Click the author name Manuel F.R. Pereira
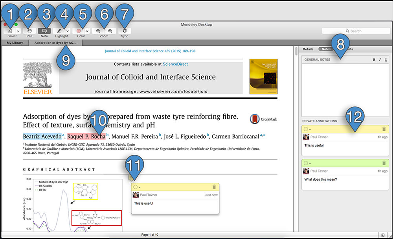The width and height of the screenshot is (393, 239). pyautogui.click(x=134, y=137)
